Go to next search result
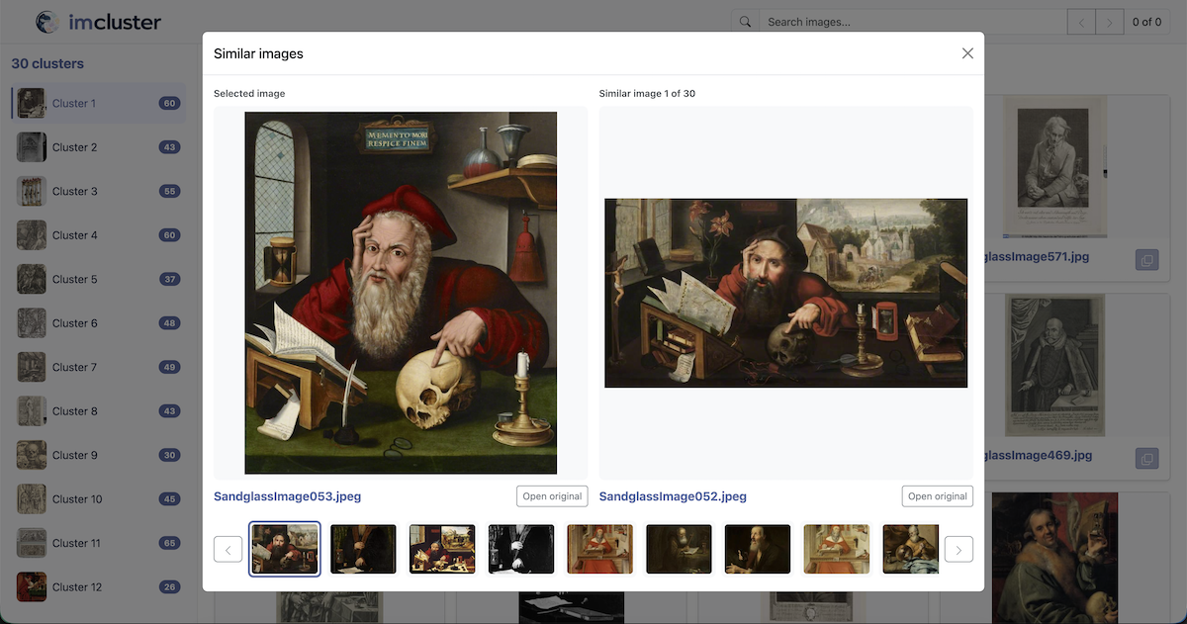Viewport: 1187px width, 624px height. (1110, 22)
